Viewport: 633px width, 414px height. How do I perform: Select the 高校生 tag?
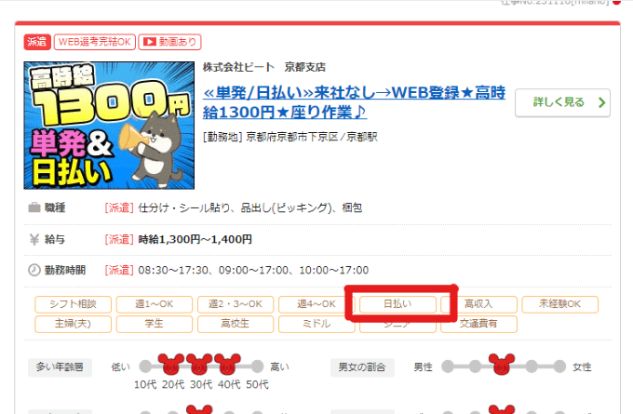tap(236, 324)
